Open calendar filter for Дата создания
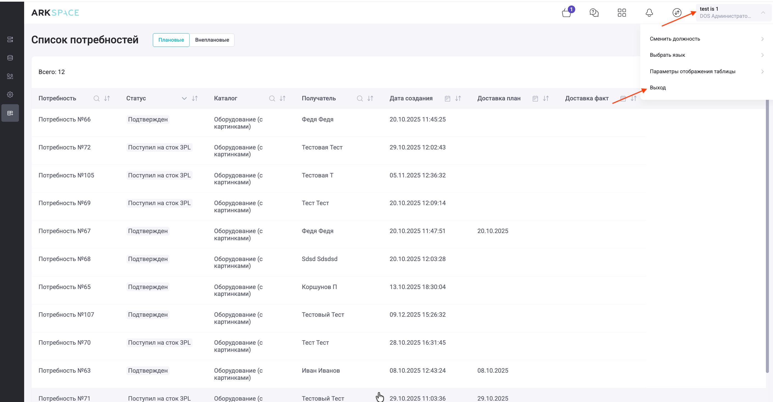The width and height of the screenshot is (773, 402). point(447,98)
